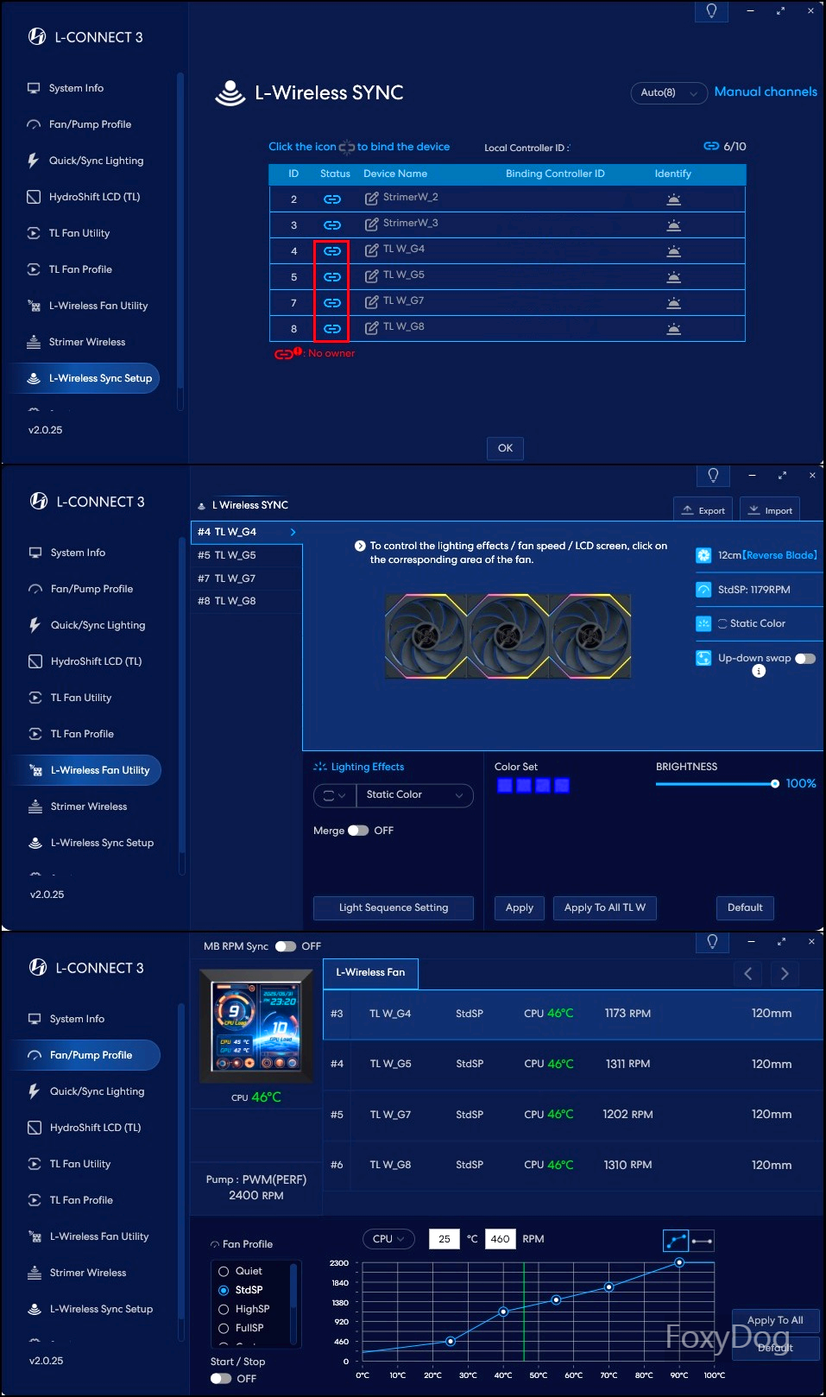This screenshot has width=826, height=1397.
Task: Go to next page arrow in L-Wireless Fan
Action: pos(785,973)
